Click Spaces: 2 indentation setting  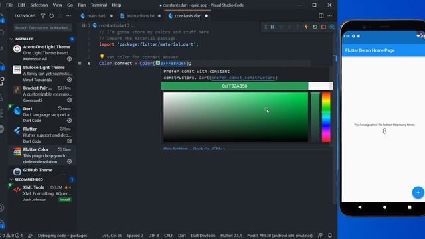[135, 236]
